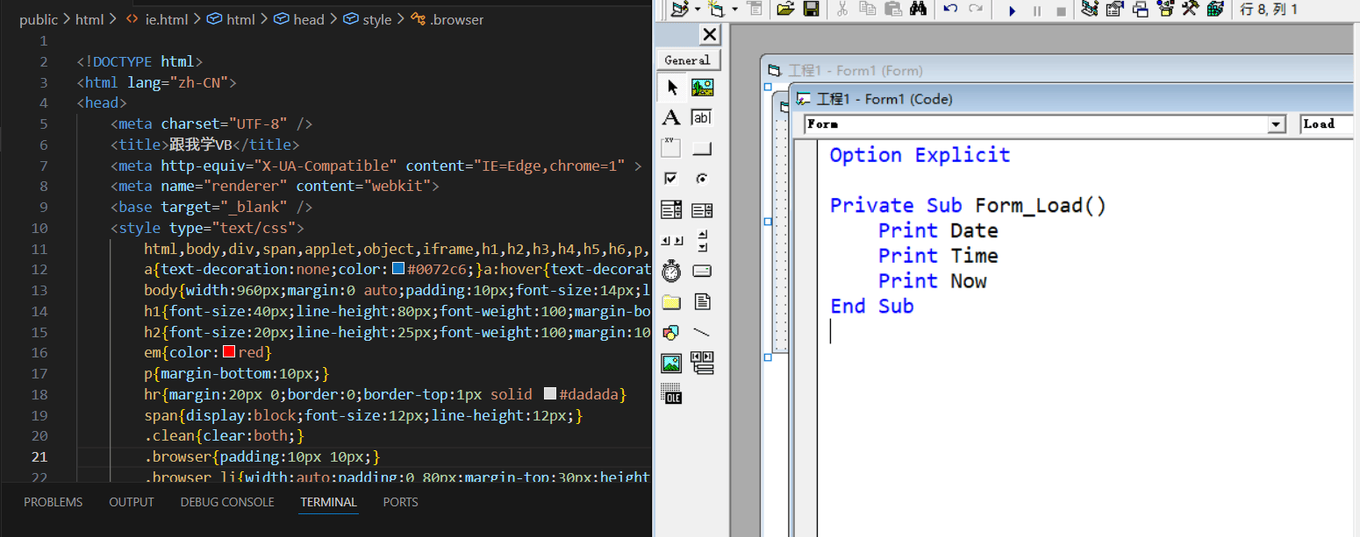Image resolution: width=1360 pixels, height=537 pixels.
Task: Pick the Timer control tool
Action: [672, 271]
